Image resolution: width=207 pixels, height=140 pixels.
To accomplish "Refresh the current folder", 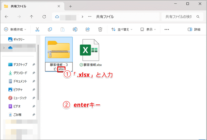I will pyautogui.click(x=44, y=16).
